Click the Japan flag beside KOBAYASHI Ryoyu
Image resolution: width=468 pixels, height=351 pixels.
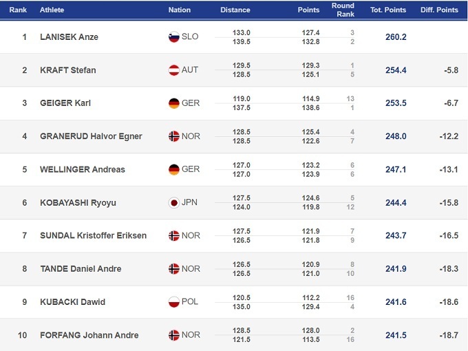pos(174,202)
